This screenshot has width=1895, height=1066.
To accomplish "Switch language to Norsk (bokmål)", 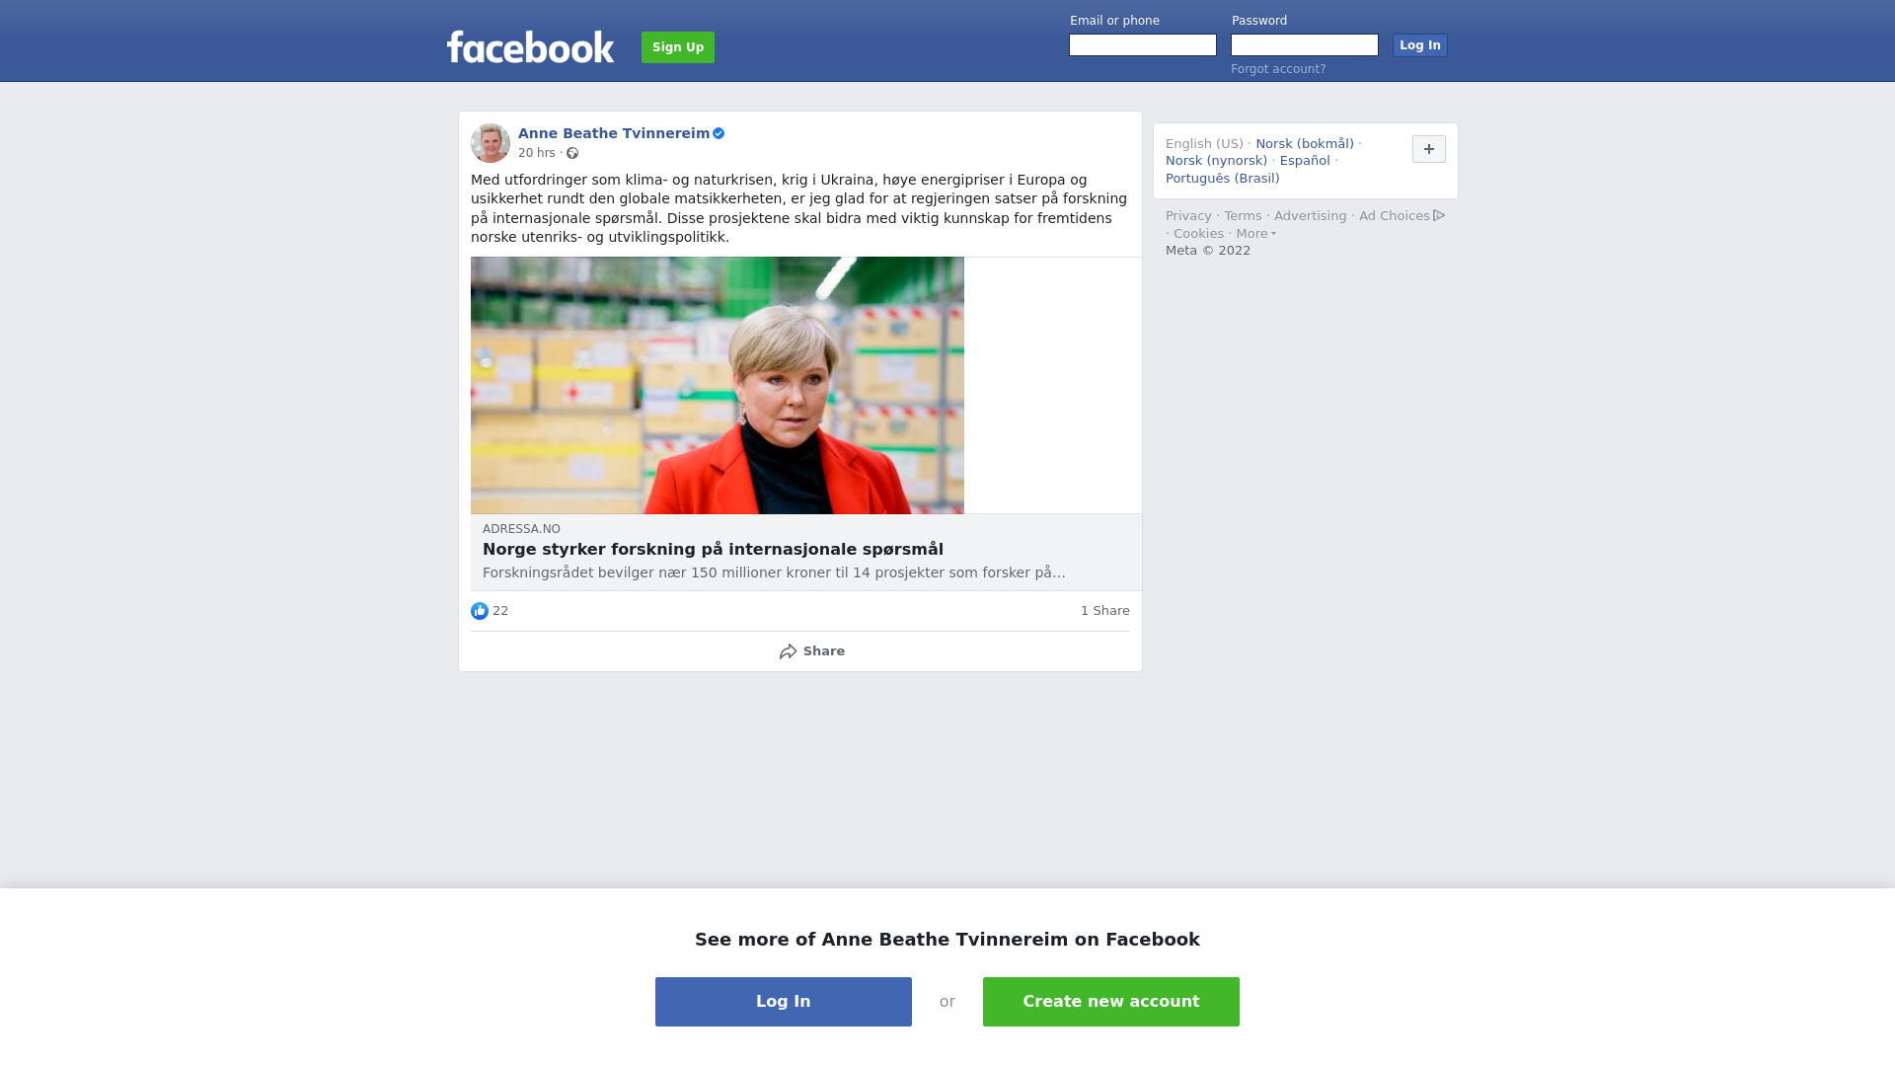I will [x=1305, y=144].
